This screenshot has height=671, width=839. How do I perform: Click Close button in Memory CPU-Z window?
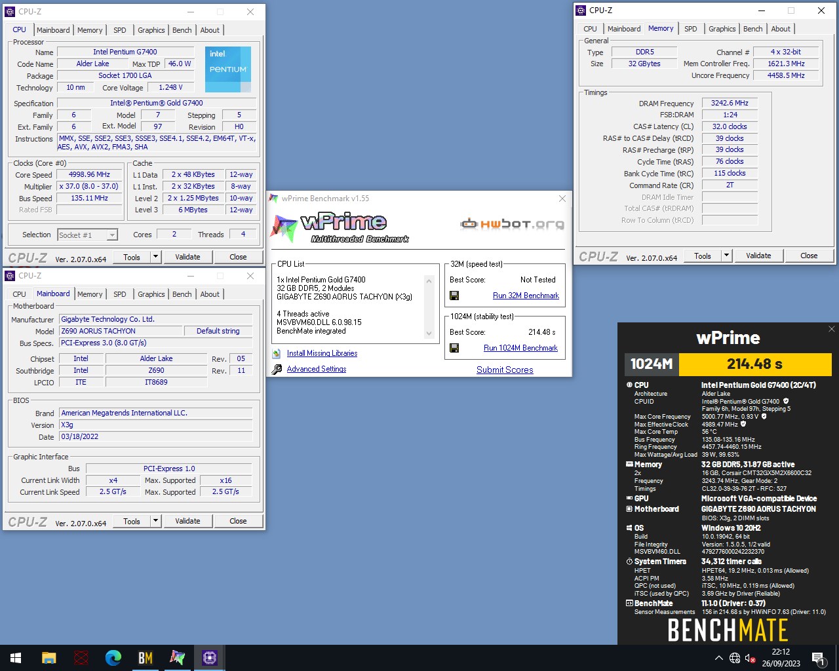[x=809, y=256]
